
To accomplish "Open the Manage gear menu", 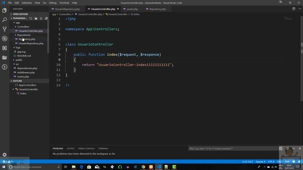I will (x=4, y=154).
